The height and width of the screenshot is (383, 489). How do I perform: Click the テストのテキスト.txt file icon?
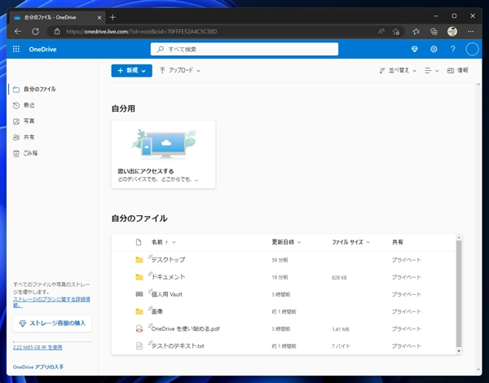coord(139,346)
